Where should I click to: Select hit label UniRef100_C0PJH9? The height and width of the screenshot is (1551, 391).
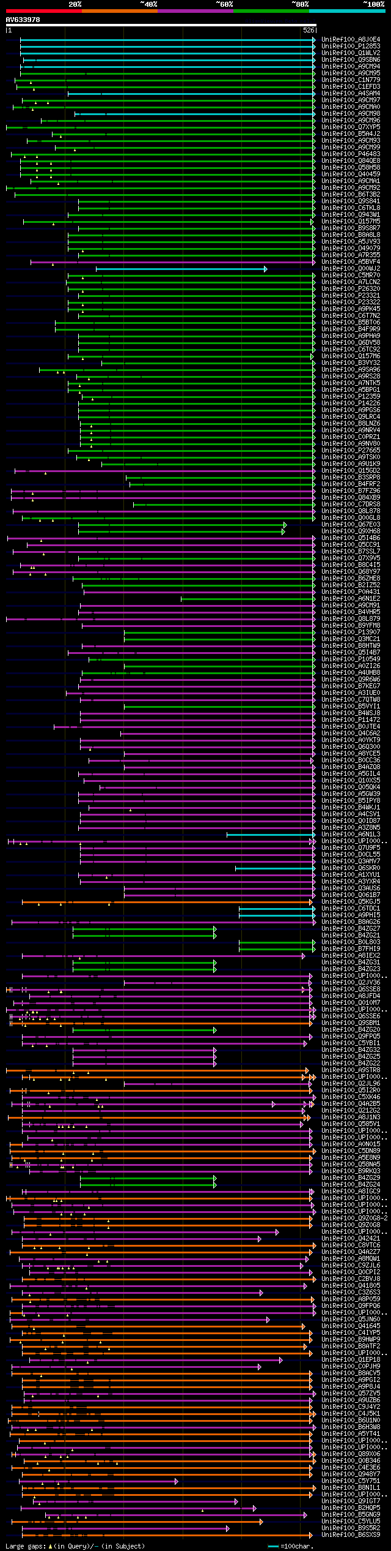(351, 1367)
